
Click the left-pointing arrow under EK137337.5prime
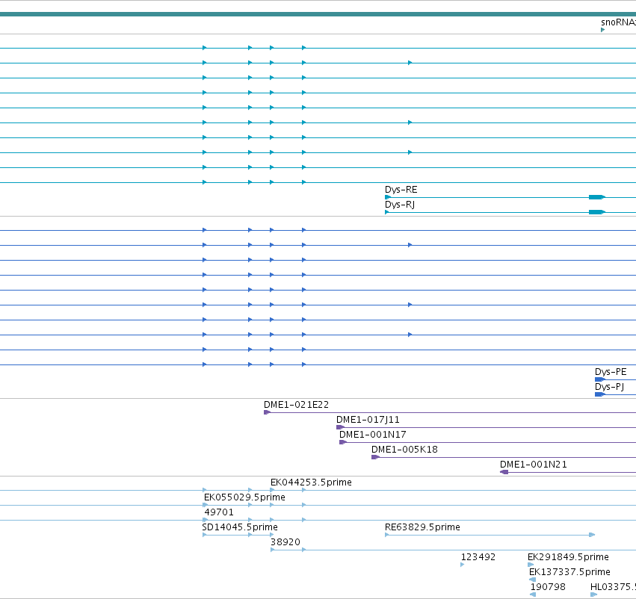(x=533, y=580)
